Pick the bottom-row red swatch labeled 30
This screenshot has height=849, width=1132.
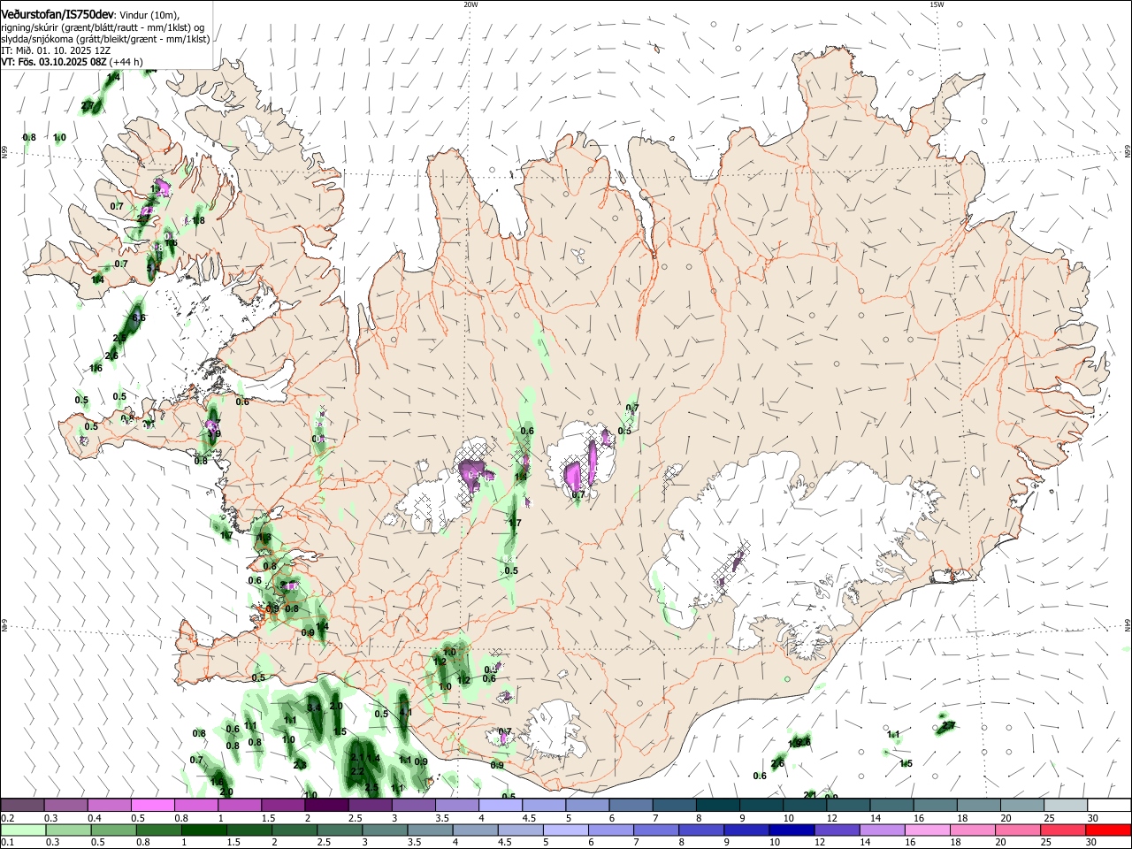click(x=1110, y=830)
